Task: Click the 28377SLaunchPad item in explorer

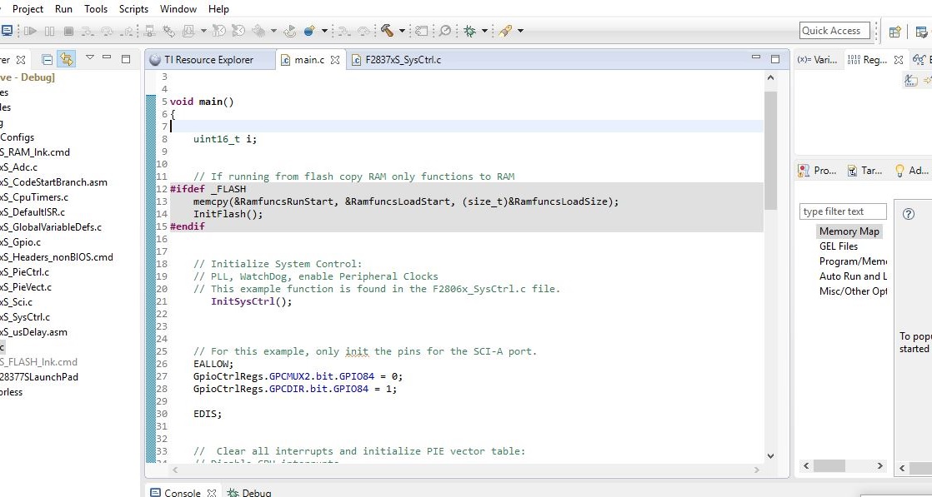Action: coord(39,376)
